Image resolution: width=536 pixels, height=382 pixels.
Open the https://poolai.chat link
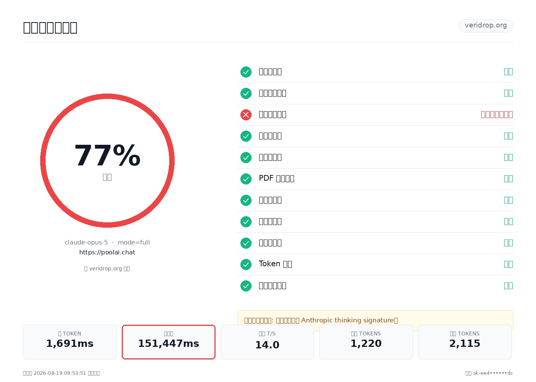point(107,253)
